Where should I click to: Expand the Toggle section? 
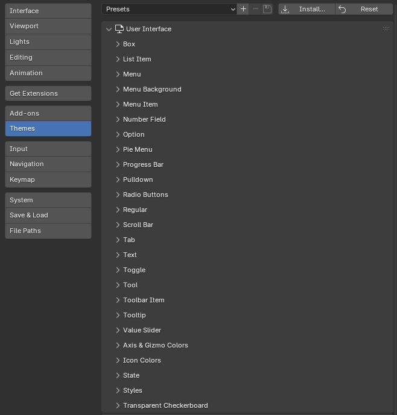point(118,270)
